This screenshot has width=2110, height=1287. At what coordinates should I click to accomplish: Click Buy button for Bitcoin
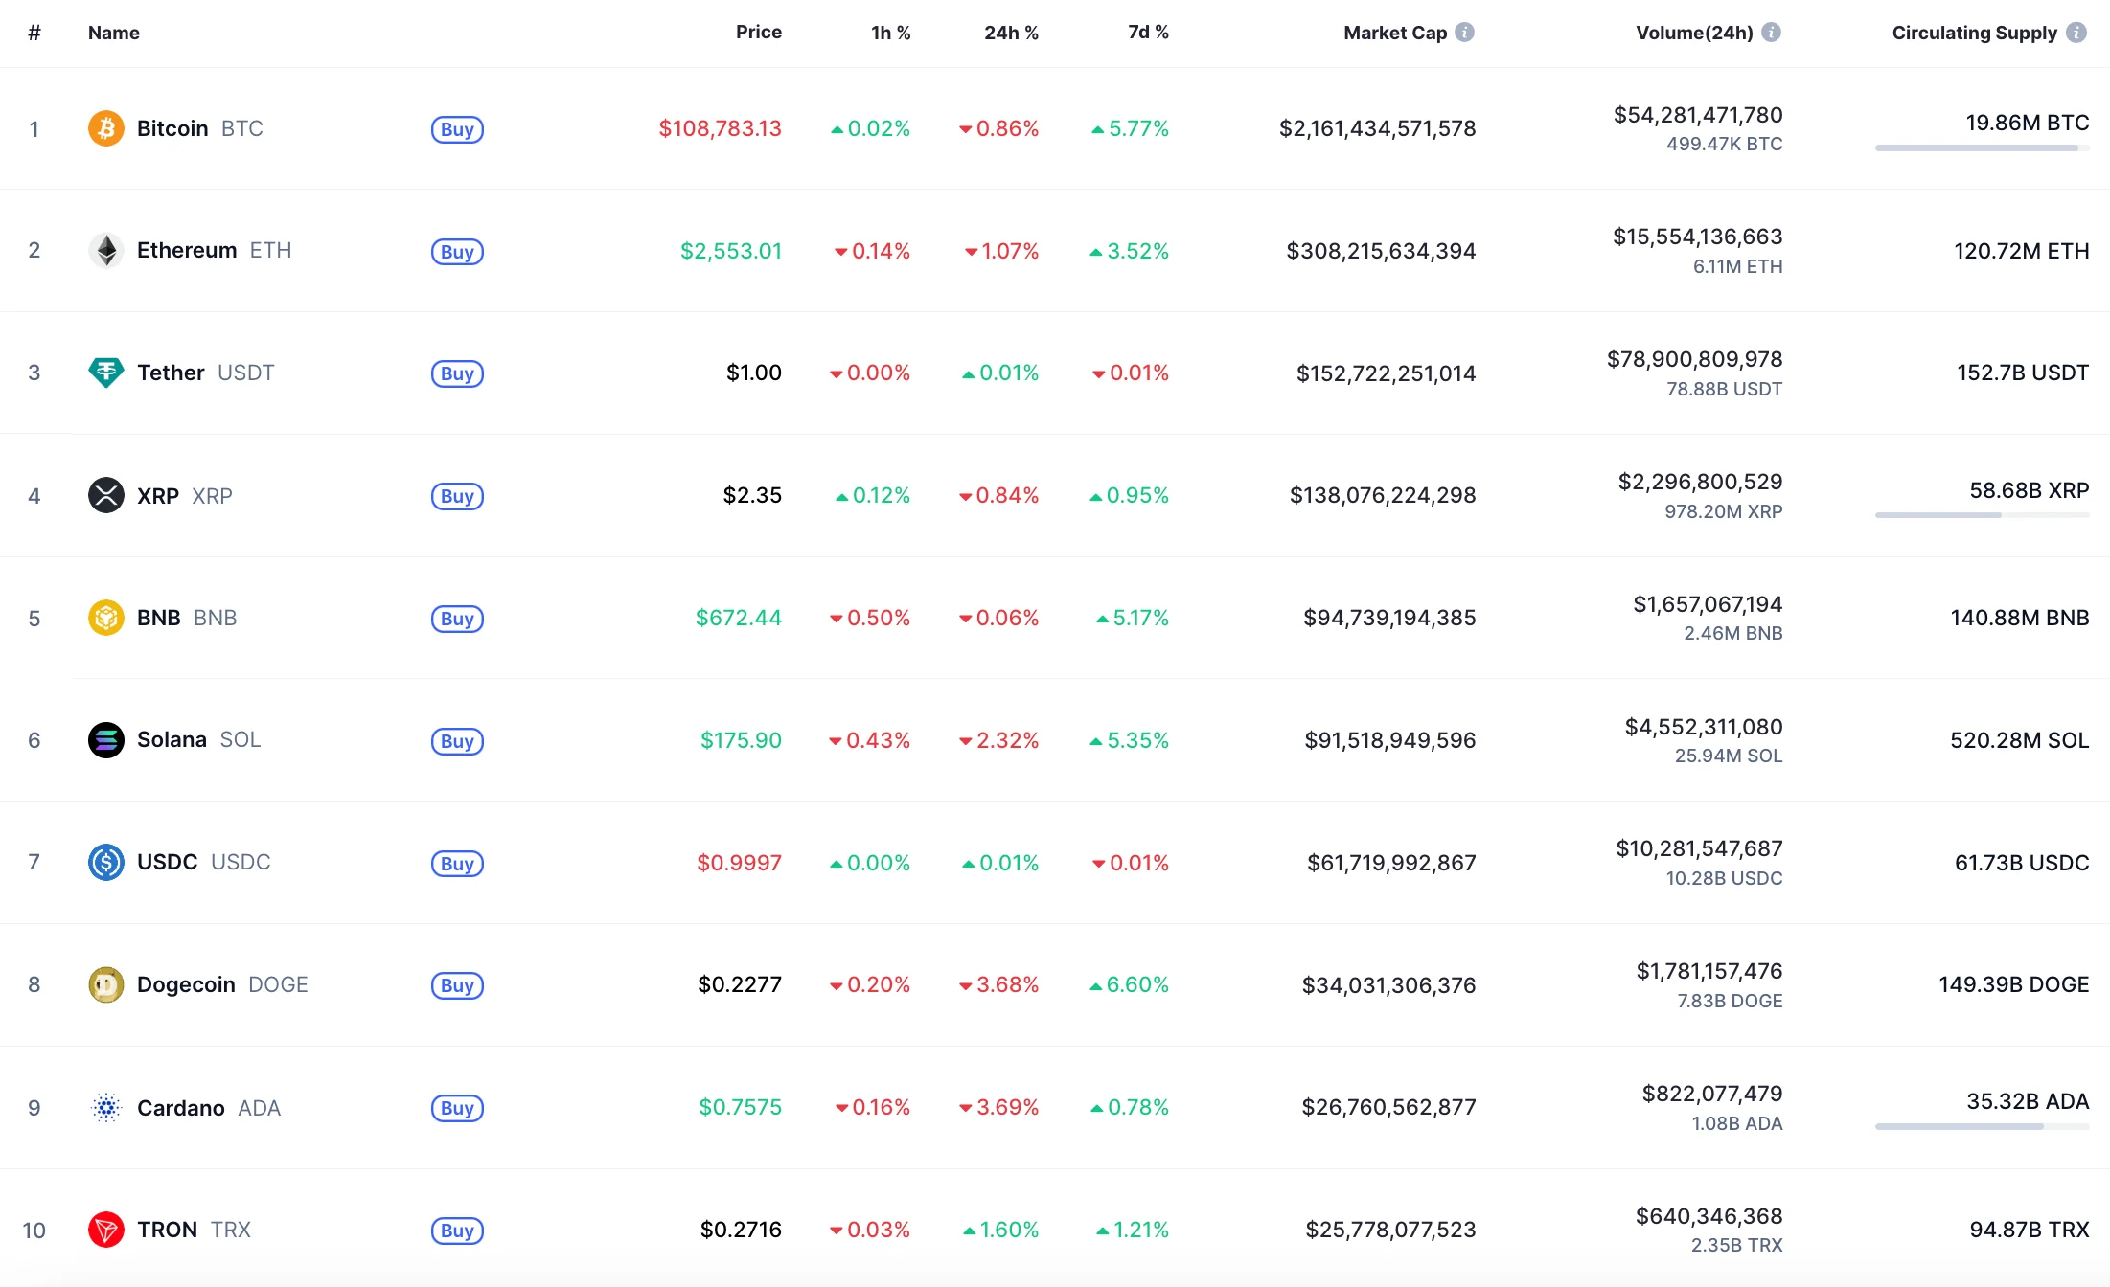[x=457, y=129]
